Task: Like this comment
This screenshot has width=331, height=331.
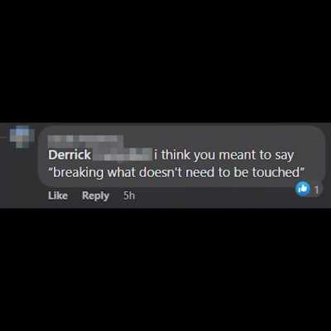Action: (58, 195)
